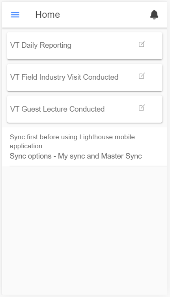Click the blank header space beside Home
Image resolution: width=170 pixels, height=297 pixels.
104,15
